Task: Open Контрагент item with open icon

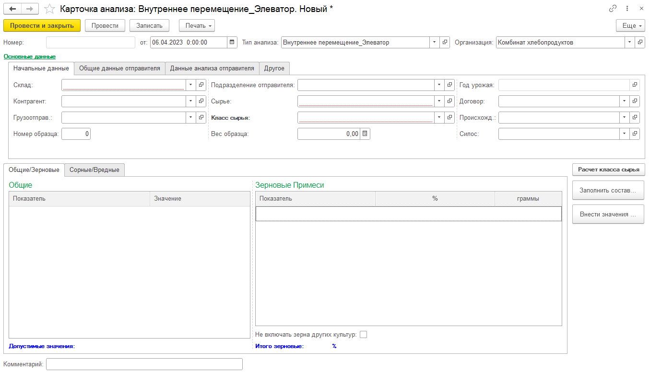Action: tap(201, 101)
